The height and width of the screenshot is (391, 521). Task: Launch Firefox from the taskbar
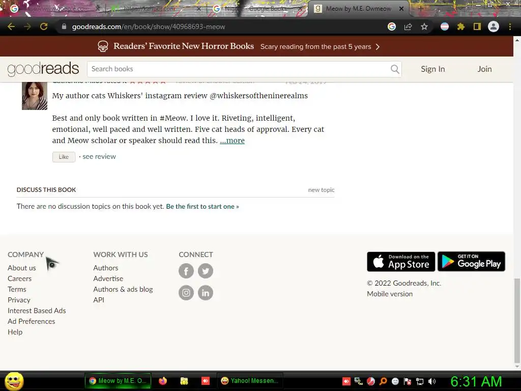point(163,381)
